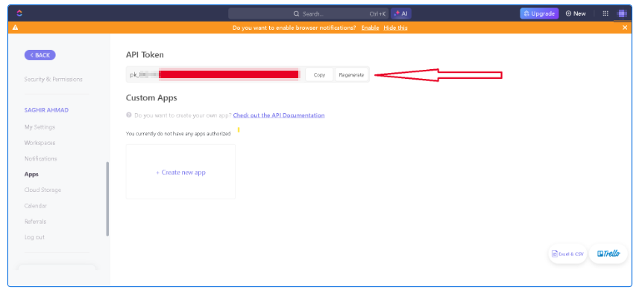Open the AI assistant button
The height and width of the screenshot is (296, 639).
click(401, 13)
